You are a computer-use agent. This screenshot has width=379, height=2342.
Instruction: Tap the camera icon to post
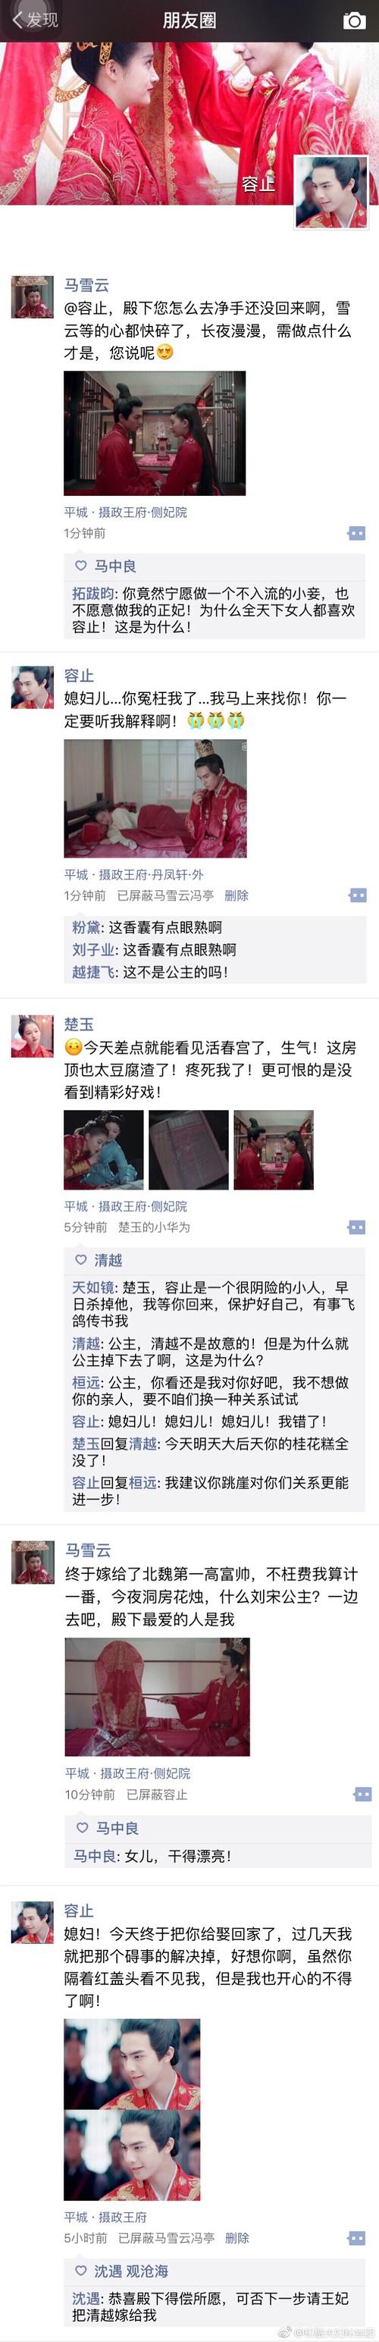pos(353,20)
